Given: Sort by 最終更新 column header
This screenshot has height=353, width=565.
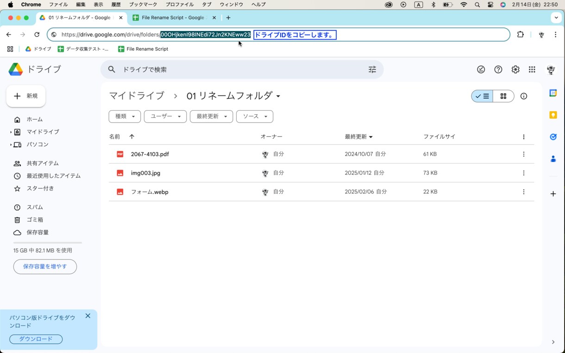Looking at the screenshot, I should 358,136.
